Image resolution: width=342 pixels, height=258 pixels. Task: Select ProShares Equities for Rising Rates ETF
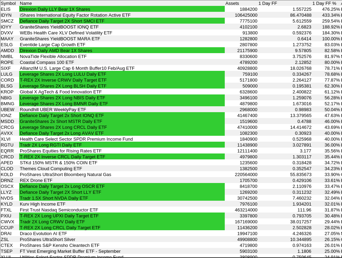(61, 151)
